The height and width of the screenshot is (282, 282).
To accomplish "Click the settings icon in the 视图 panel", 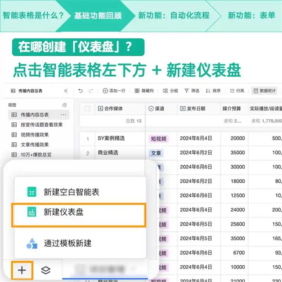I will 65,105.
